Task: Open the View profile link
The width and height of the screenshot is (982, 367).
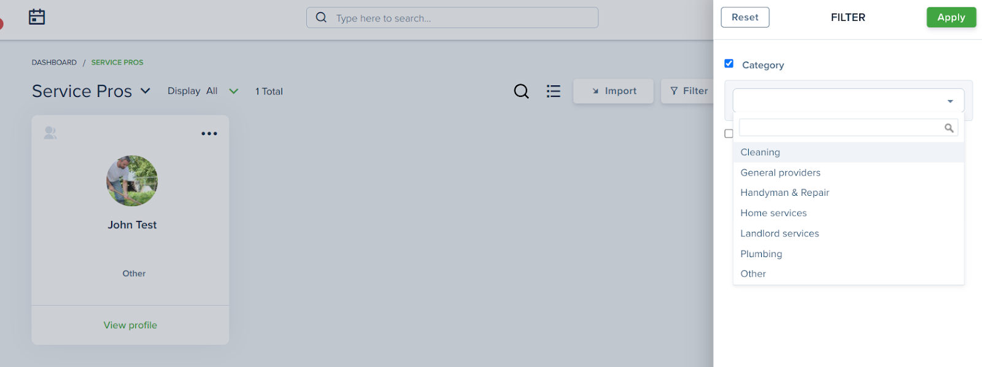Action: click(x=130, y=325)
